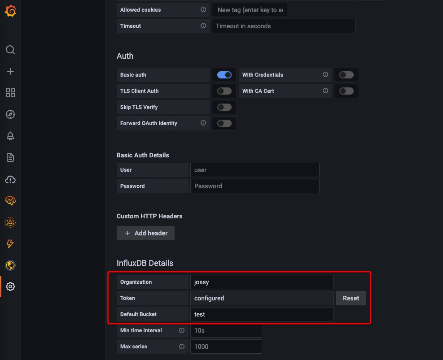Open the search magnifier in sidebar
This screenshot has width=443, height=360.
[10, 50]
